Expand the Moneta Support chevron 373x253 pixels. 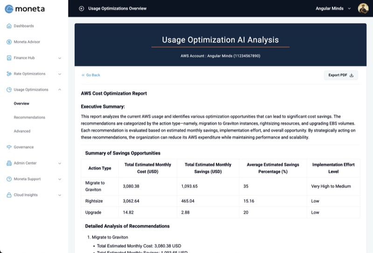pos(60,179)
